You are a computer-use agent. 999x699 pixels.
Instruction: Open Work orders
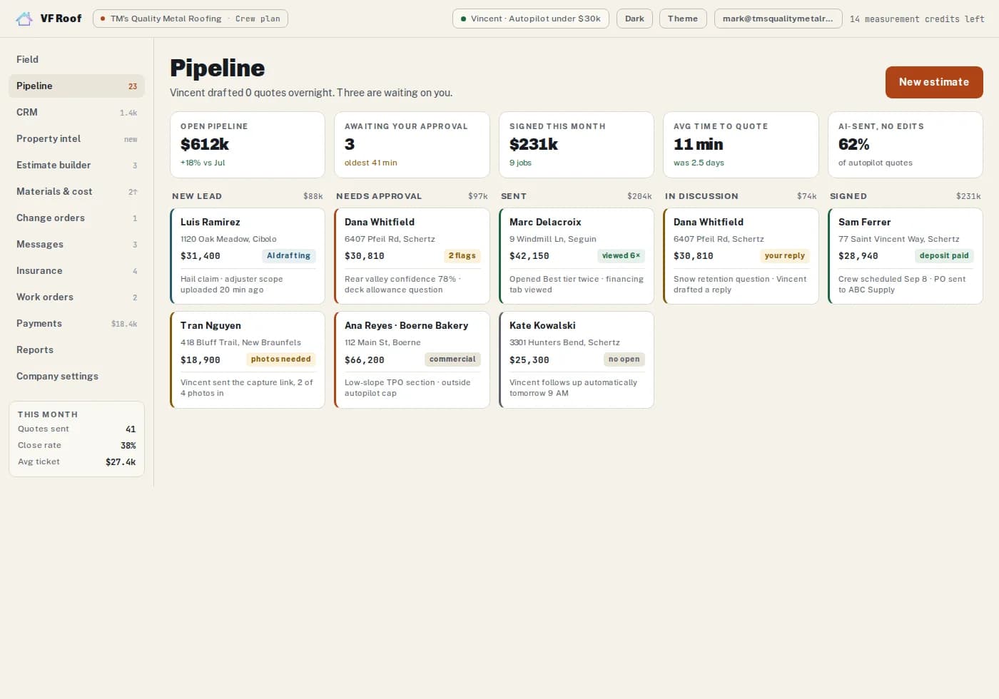(76, 297)
